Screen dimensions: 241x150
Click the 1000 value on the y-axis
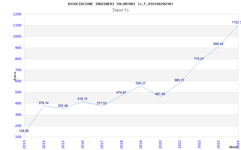[17, 37]
